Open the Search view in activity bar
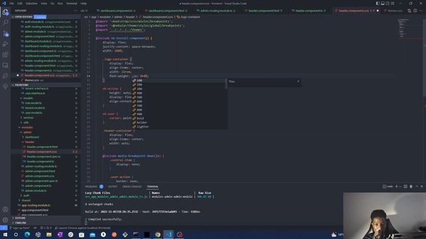This screenshot has width=426, height=239. pyautogui.click(x=5, y=23)
